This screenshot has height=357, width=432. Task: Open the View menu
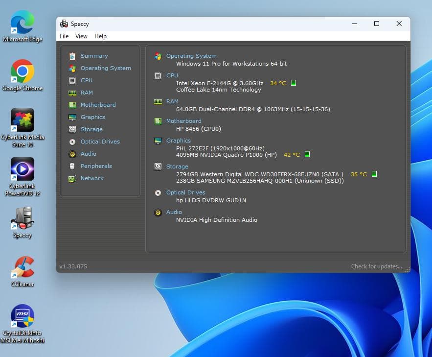(x=81, y=36)
